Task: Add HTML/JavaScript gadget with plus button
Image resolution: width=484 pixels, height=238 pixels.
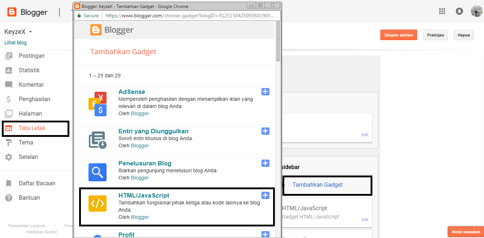Action: 265,195
